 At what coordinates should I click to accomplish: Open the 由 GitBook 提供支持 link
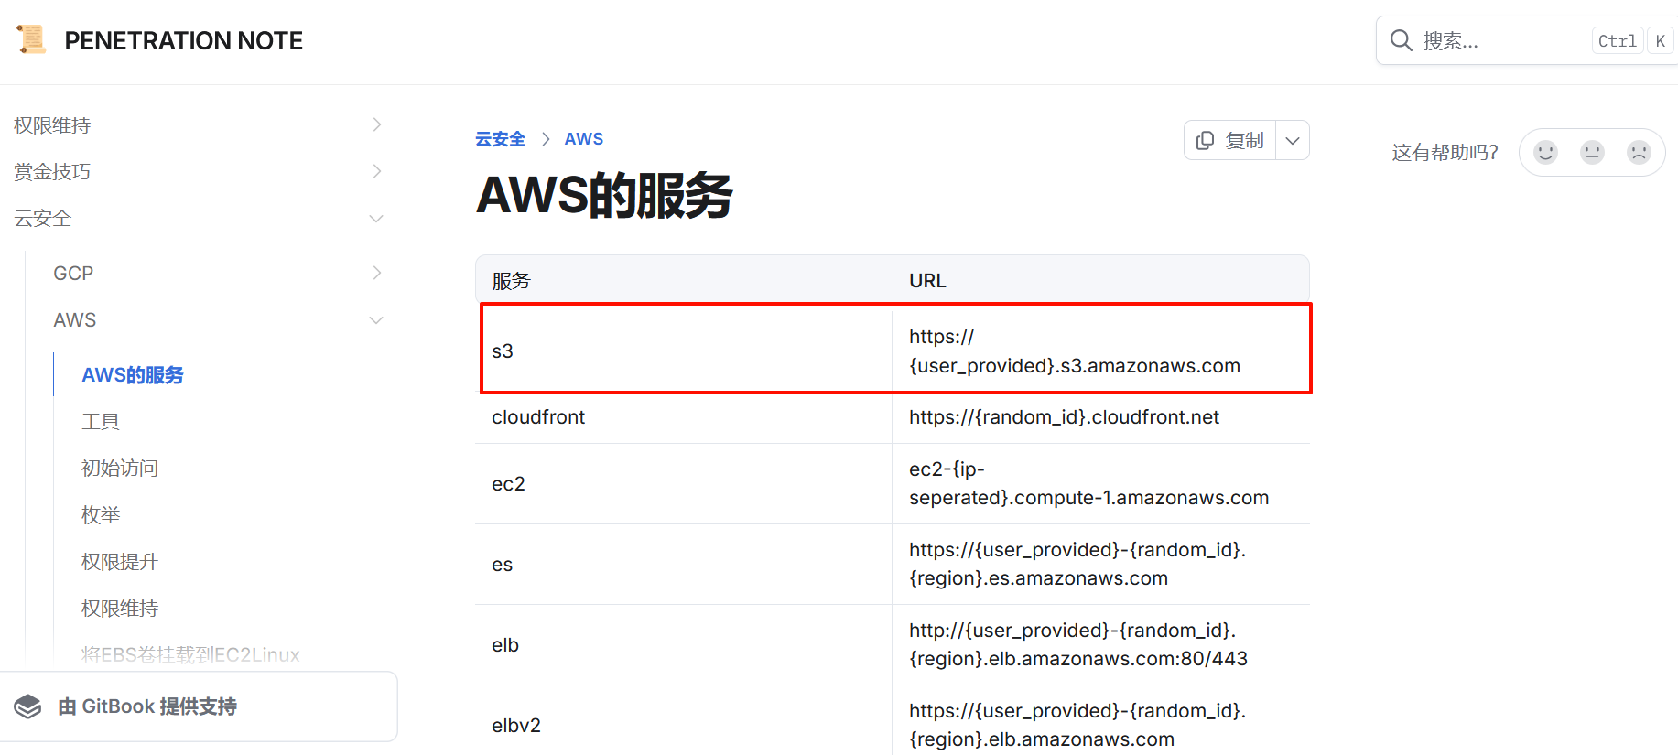coord(147,706)
